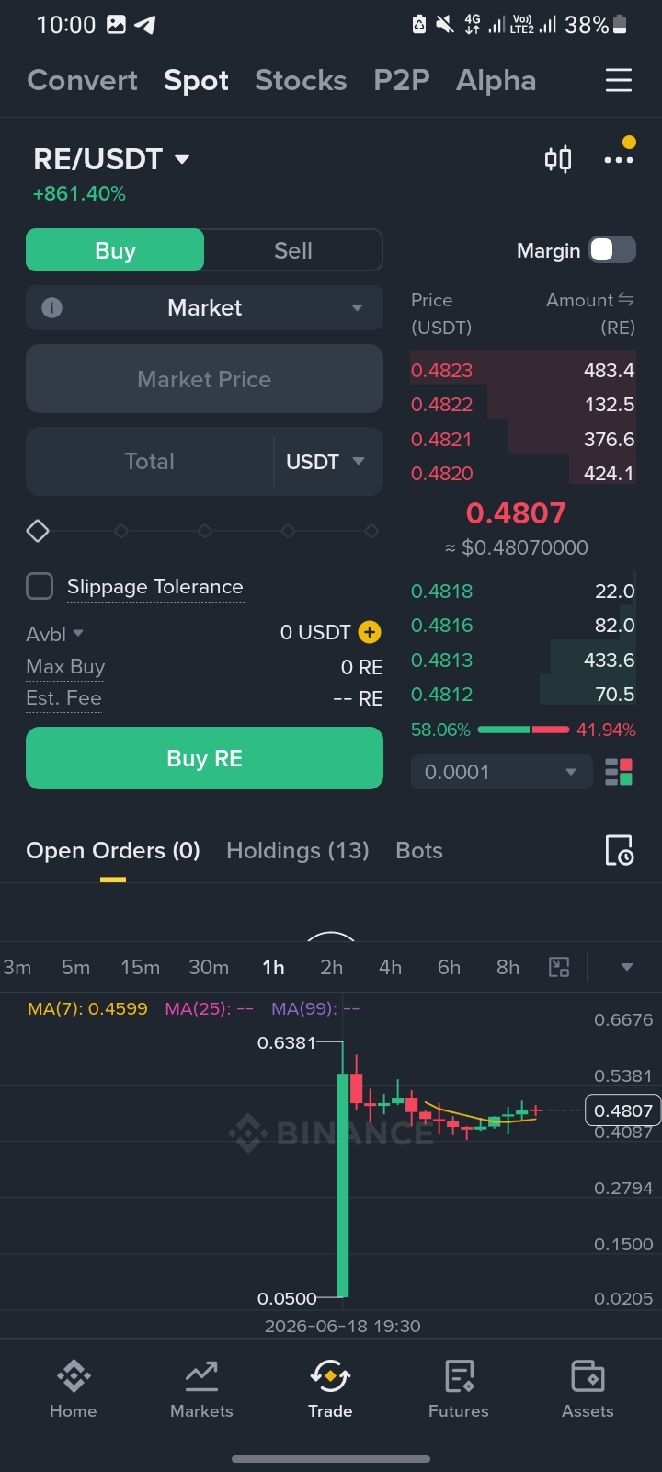Tap the MA(7): 0.4599 indicator label
The image size is (662, 1472).
pyautogui.click(x=87, y=1008)
